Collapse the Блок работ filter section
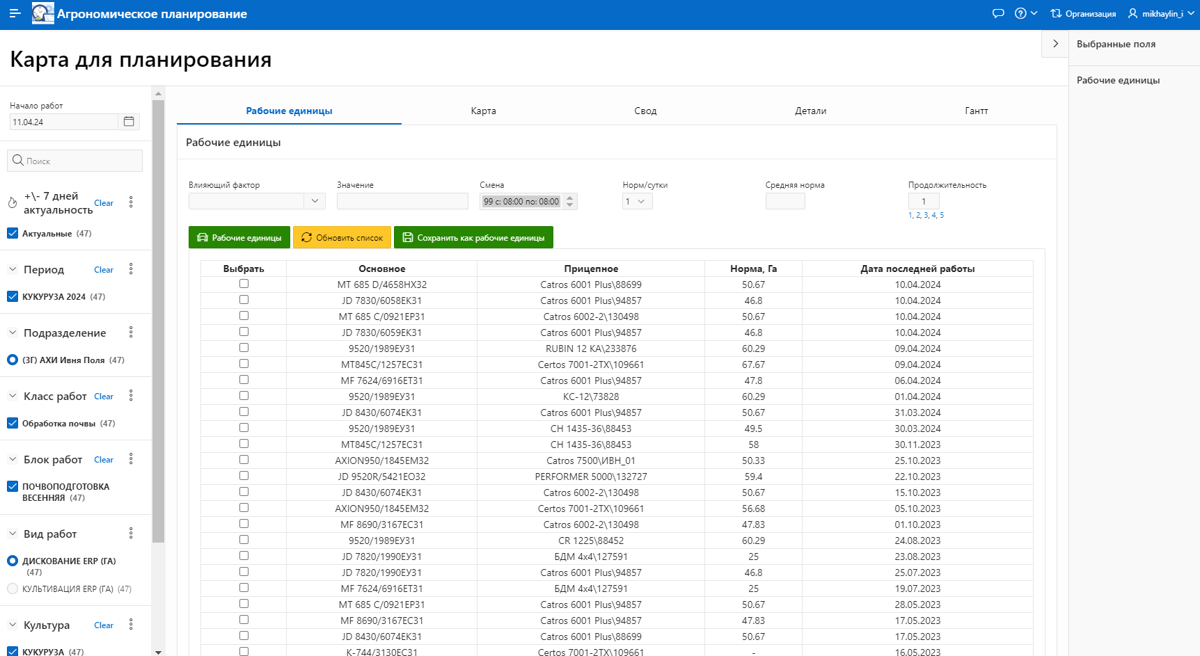Viewport: 1200px width, 656px height. [13, 459]
